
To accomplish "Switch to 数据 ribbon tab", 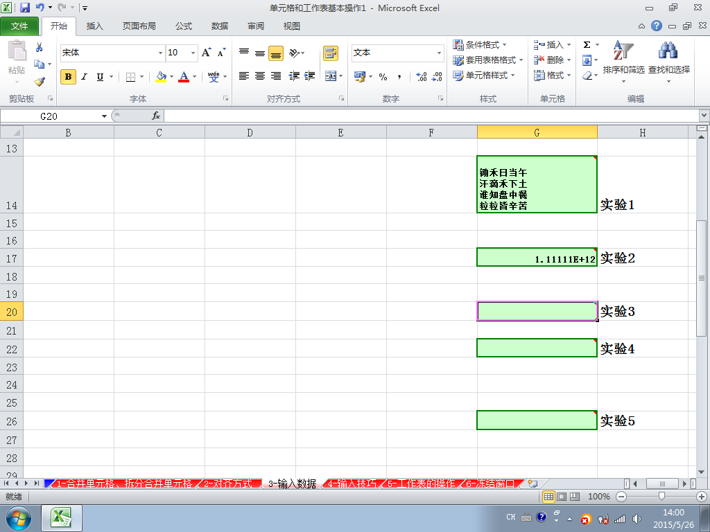I will tap(220, 26).
